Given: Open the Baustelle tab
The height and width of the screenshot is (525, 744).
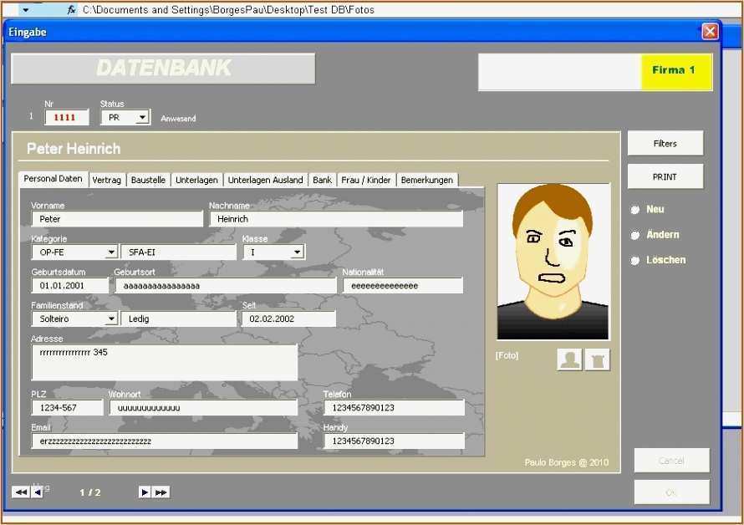Looking at the screenshot, I should [x=148, y=180].
